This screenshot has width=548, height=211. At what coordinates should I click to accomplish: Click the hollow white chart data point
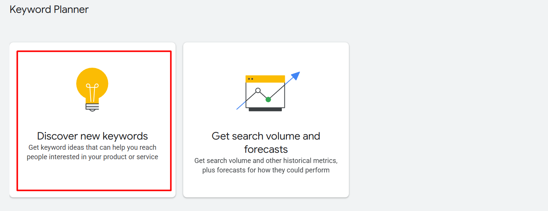[x=258, y=90]
